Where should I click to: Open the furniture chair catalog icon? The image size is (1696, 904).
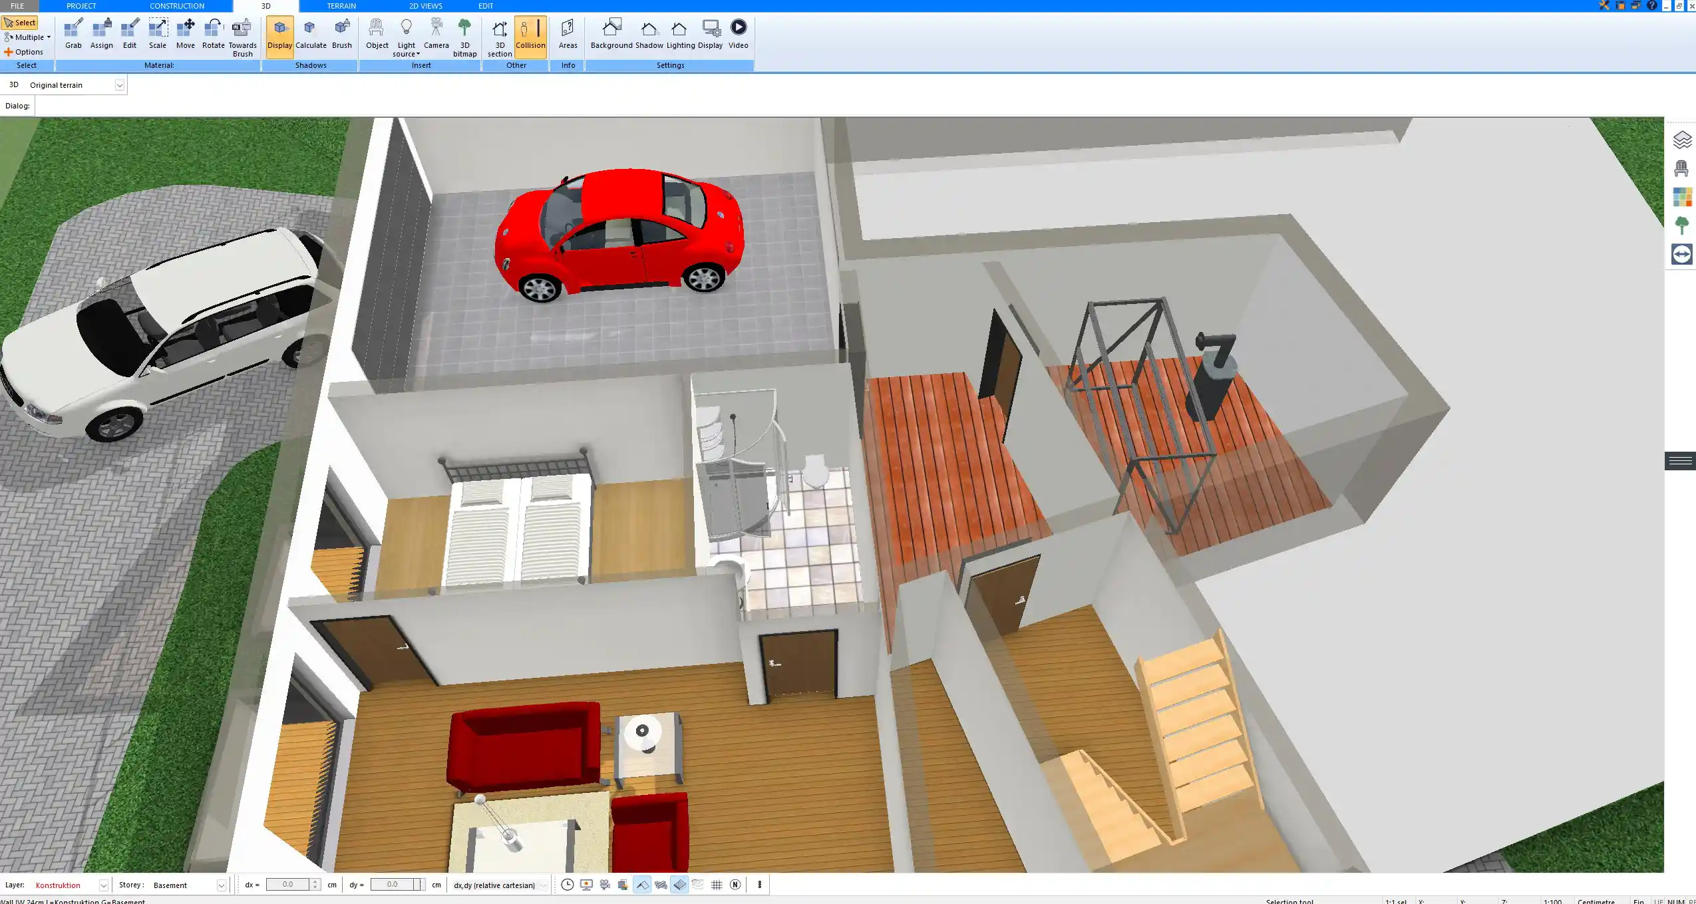[1682, 169]
